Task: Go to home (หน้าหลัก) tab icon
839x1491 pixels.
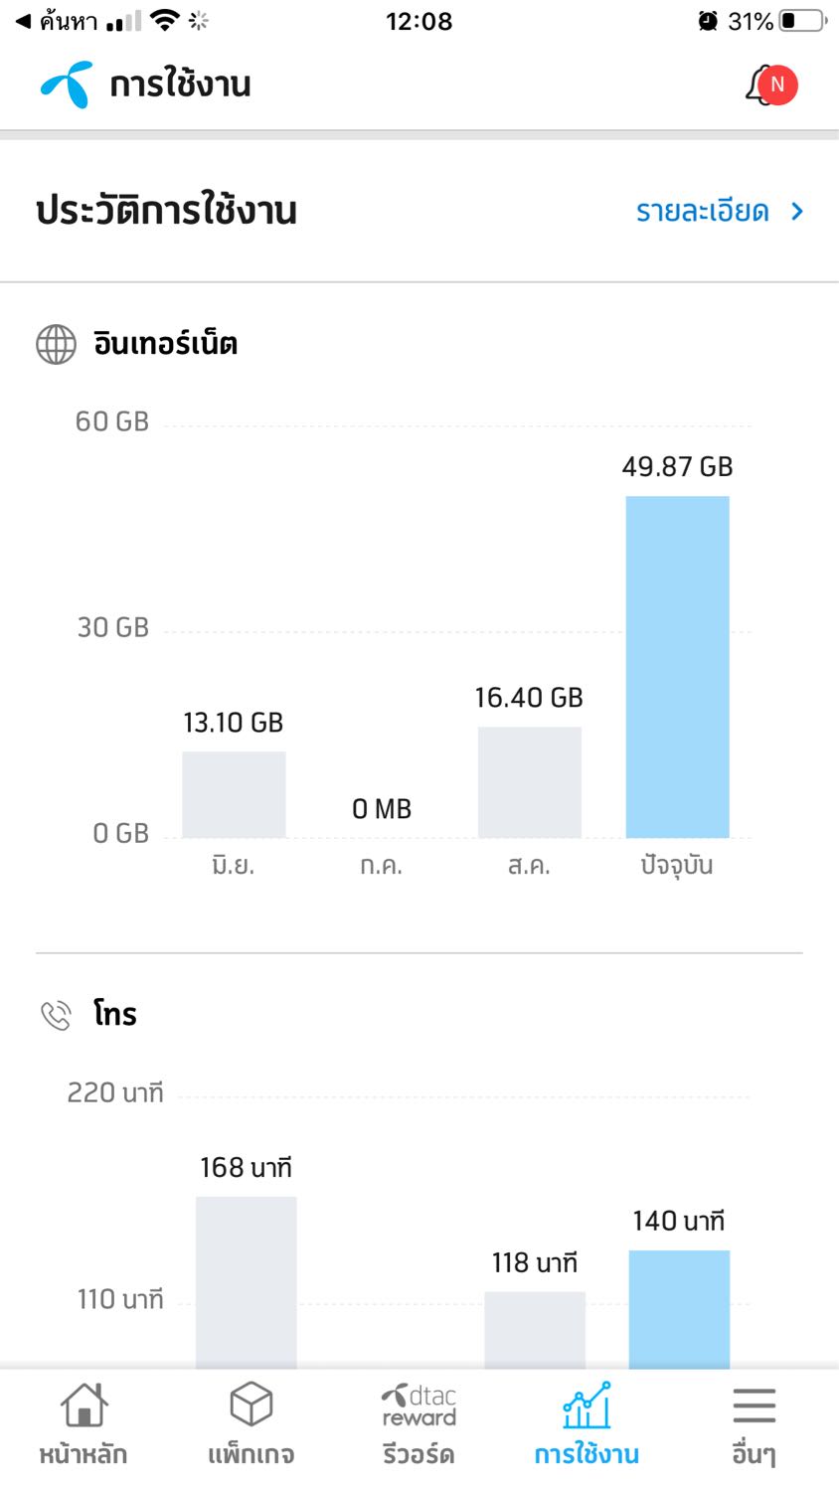Action: pyautogui.click(x=84, y=1406)
